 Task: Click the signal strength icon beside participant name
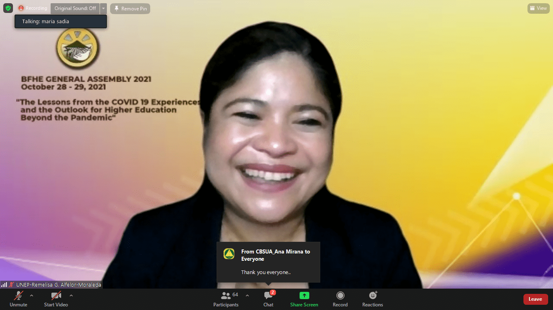[x=4, y=285]
